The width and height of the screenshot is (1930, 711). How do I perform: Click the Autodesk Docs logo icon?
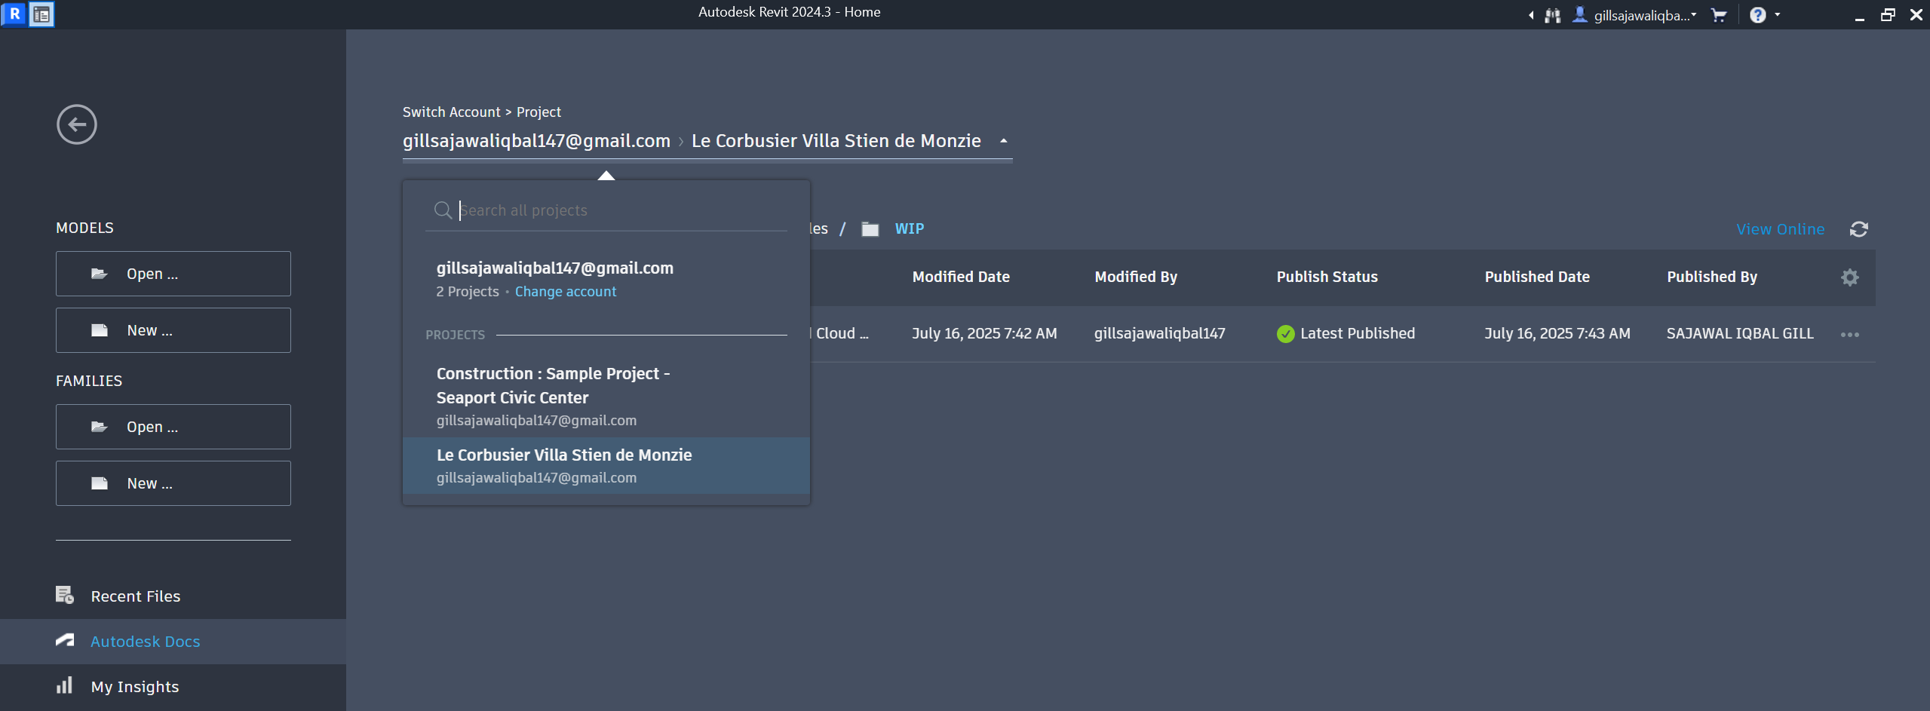coord(65,640)
